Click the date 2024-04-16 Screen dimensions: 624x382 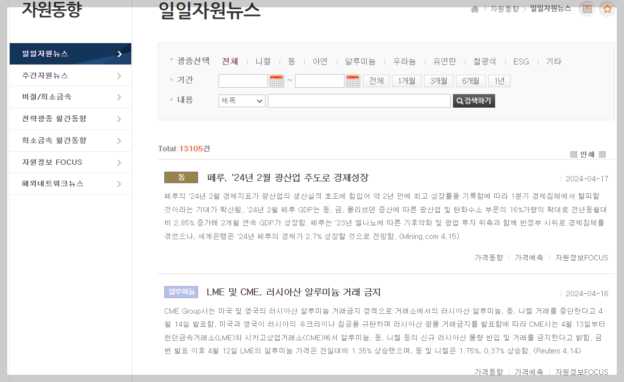(587, 293)
